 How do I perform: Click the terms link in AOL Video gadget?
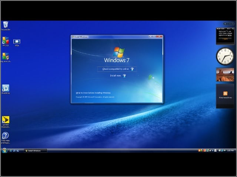point(230,35)
